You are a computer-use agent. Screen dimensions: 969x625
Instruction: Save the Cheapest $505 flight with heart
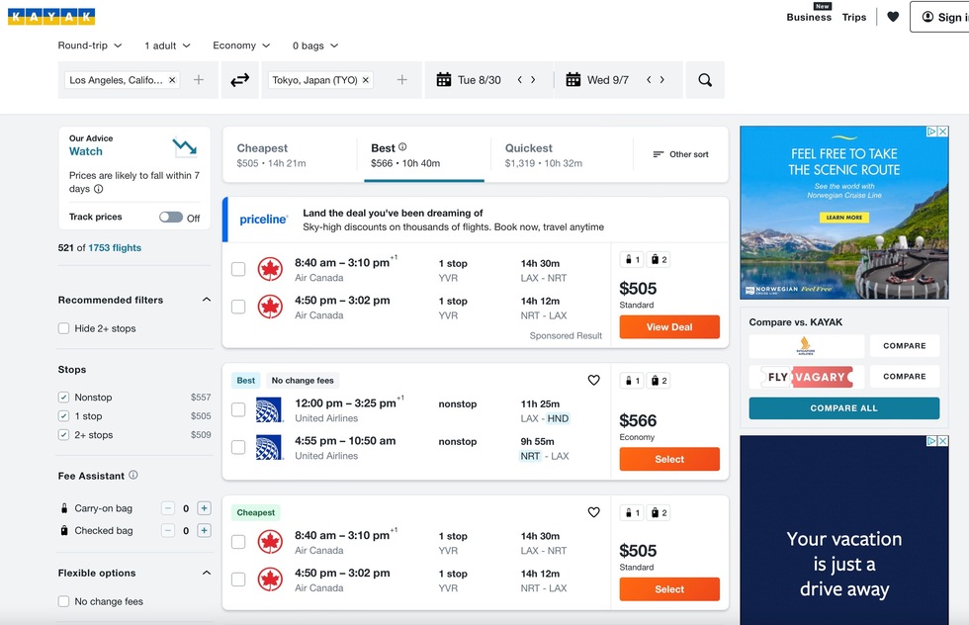594,512
